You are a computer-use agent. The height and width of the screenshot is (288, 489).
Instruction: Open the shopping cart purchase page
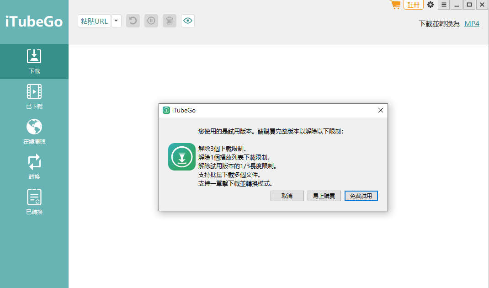(x=395, y=5)
